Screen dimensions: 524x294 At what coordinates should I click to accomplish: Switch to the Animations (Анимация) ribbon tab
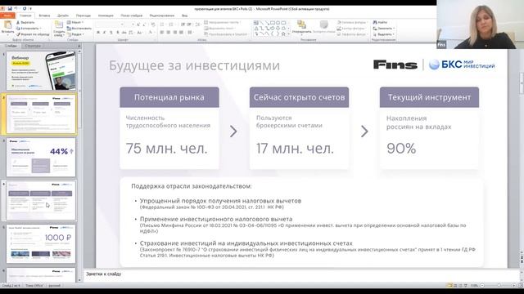(106, 16)
